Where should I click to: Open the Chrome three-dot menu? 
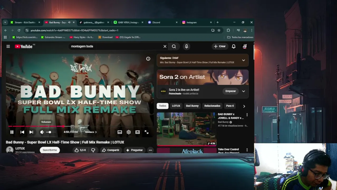tap(252, 30)
